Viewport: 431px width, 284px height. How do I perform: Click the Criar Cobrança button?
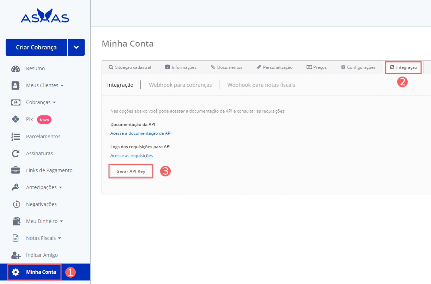pos(36,47)
